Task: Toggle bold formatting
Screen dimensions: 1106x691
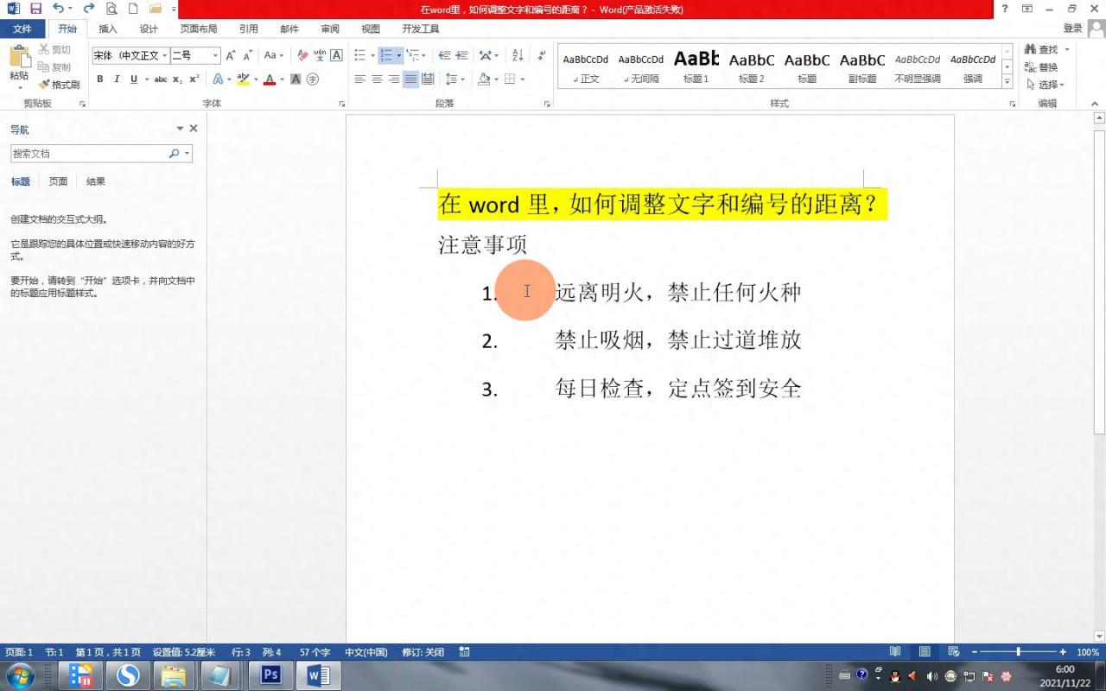Action: click(99, 78)
